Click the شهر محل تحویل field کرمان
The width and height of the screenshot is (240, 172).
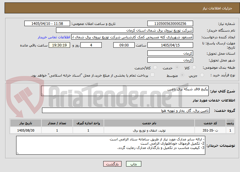click(x=170, y=60)
